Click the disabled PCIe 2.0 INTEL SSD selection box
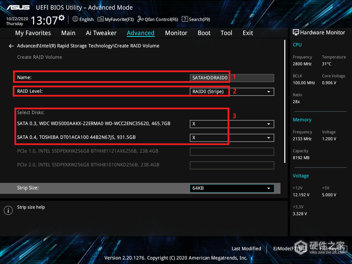 pyautogui.click(x=232, y=165)
